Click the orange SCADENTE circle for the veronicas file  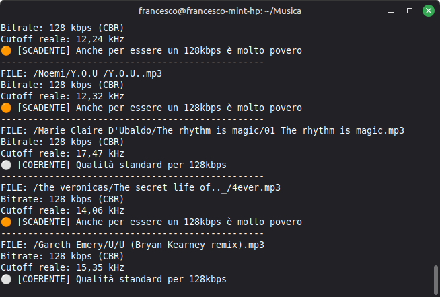point(6,222)
